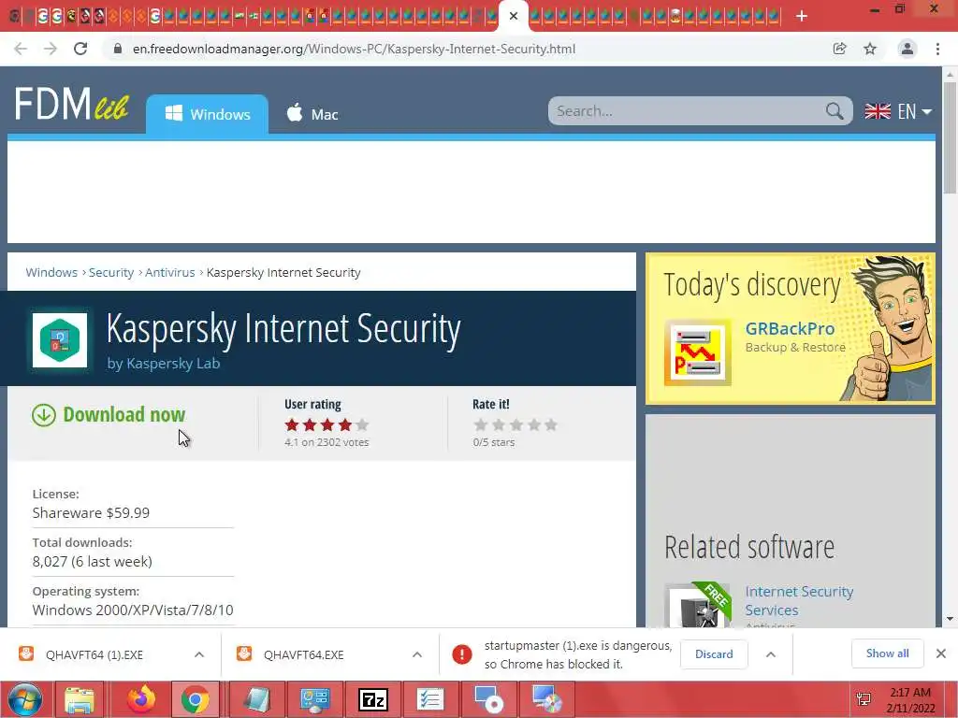Screen dimensions: 958x718
Task: Click the address bar URL
Action: pos(354,49)
